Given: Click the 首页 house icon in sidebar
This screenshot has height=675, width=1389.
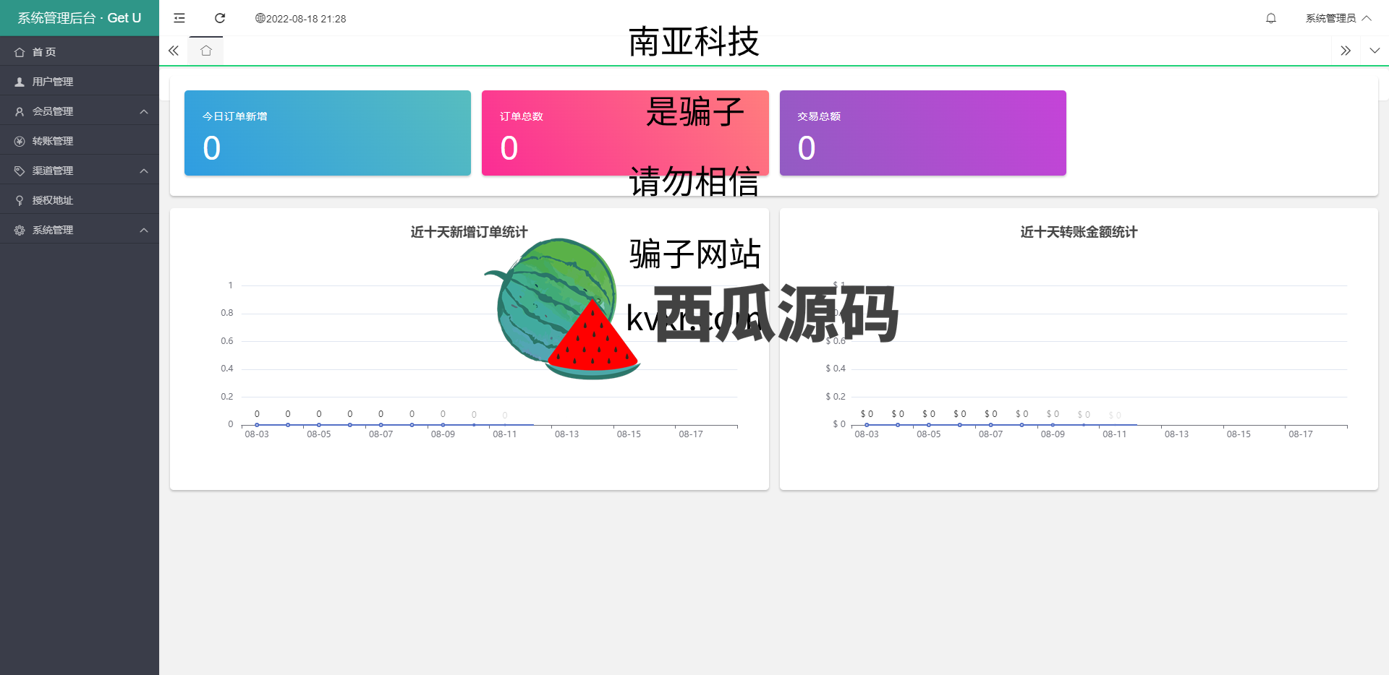Looking at the screenshot, I should click(x=20, y=52).
